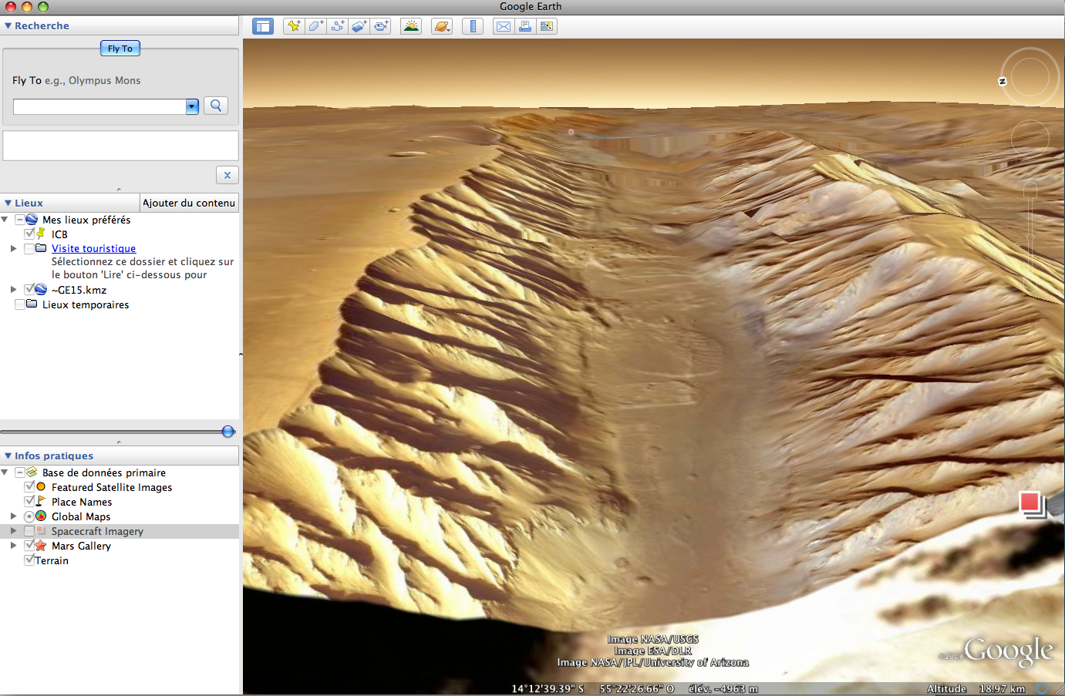
Task: Select the Ruler measuring tool
Action: click(x=473, y=26)
